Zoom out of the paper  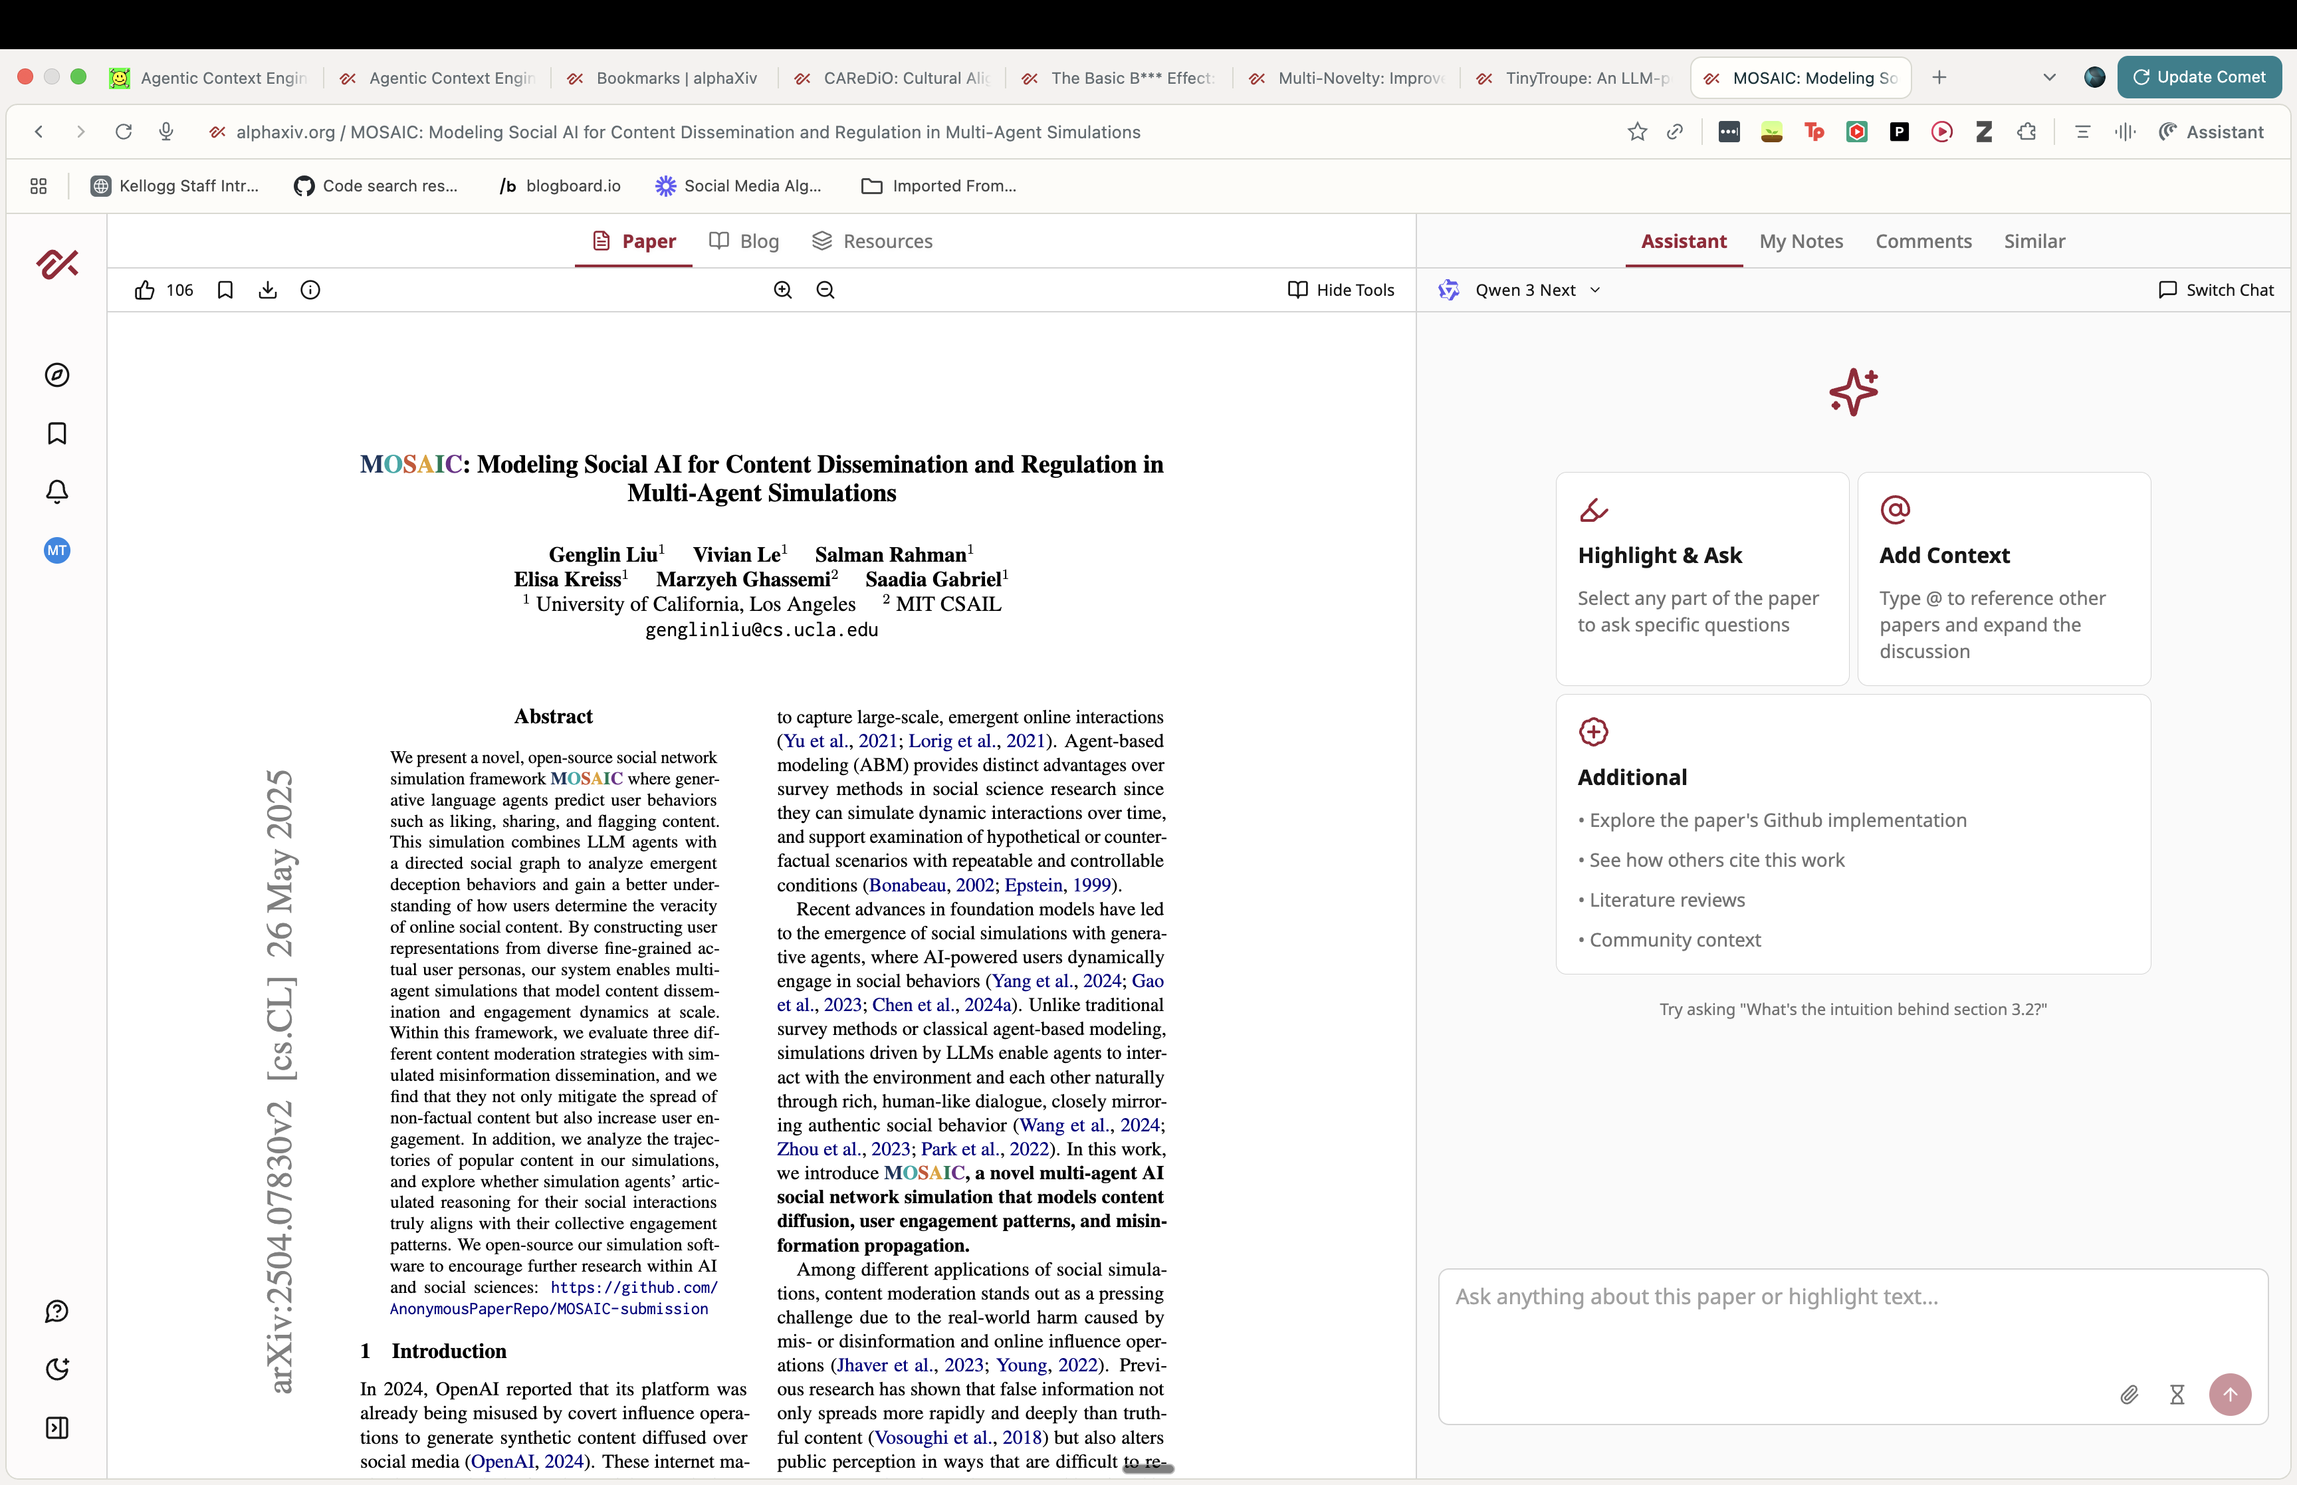pyautogui.click(x=825, y=290)
